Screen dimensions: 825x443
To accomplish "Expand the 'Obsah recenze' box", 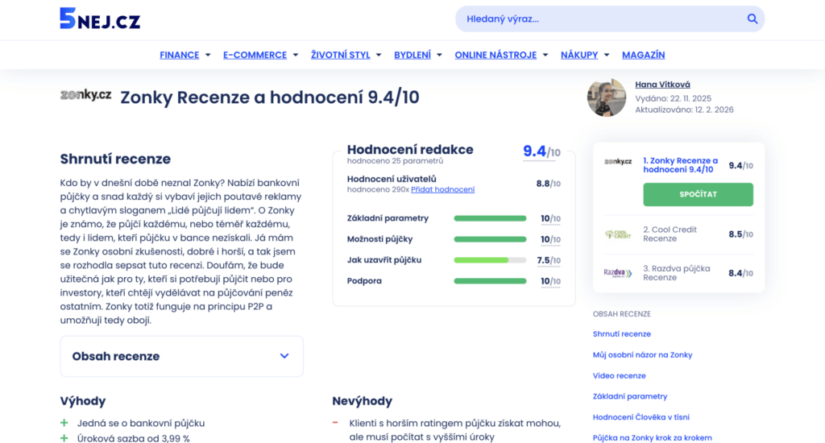I will tap(181, 356).
